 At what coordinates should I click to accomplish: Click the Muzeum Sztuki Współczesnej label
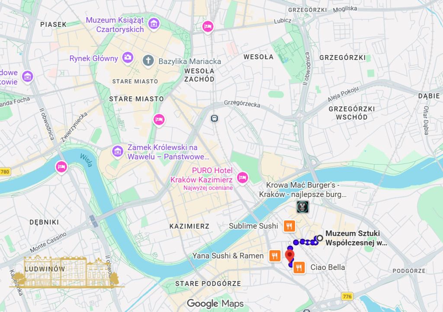[x=356, y=238]
